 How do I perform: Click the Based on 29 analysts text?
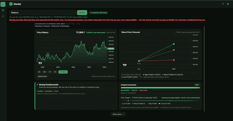(128, 93)
